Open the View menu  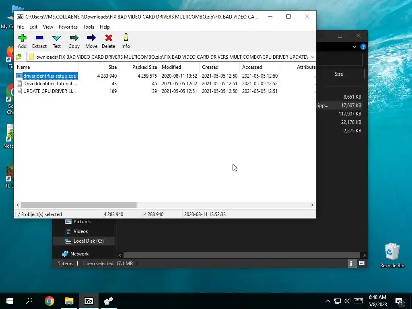pos(48,27)
